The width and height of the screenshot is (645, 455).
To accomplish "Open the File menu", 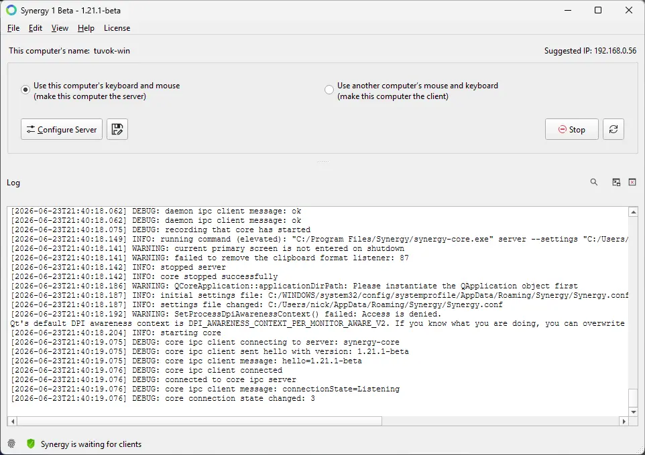I will (x=13, y=28).
